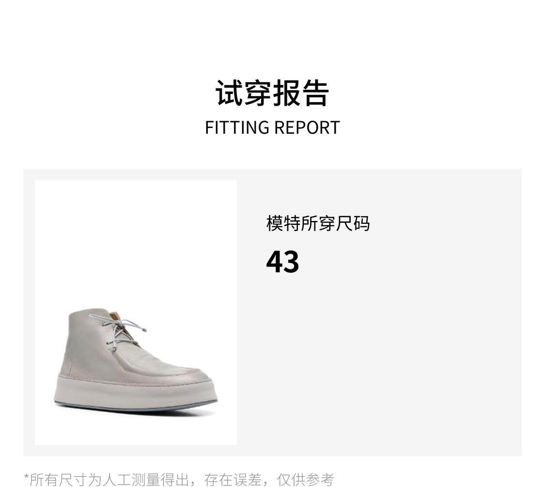
Task: Click the word FITTING in subtitle
Action: pos(237,127)
